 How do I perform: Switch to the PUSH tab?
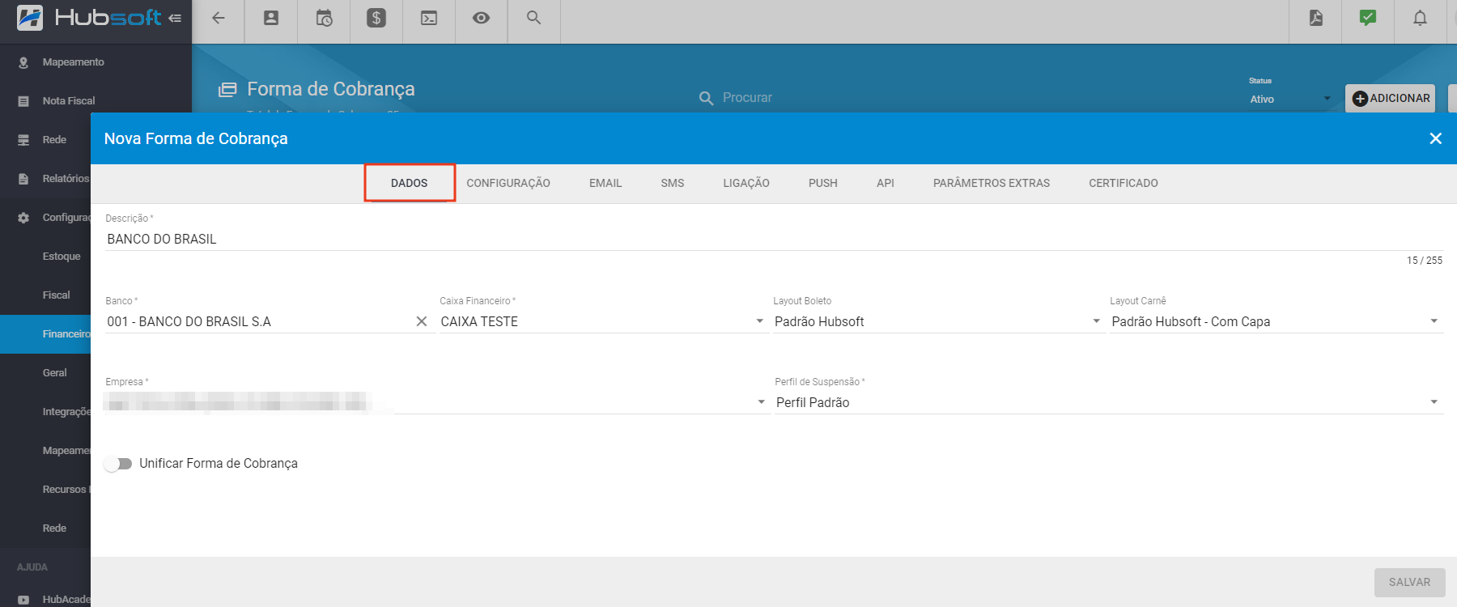[x=823, y=183]
